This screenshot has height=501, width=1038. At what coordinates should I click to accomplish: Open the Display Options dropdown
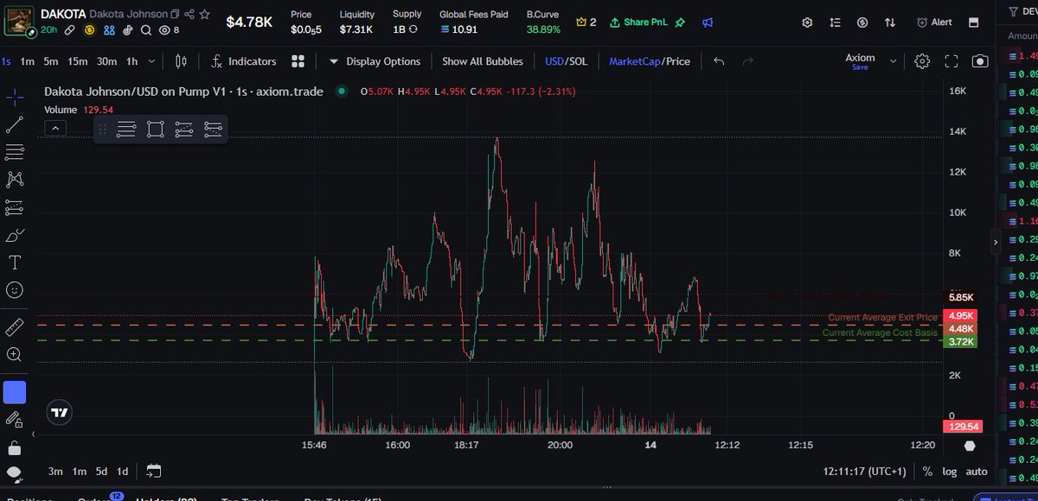[x=375, y=61]
